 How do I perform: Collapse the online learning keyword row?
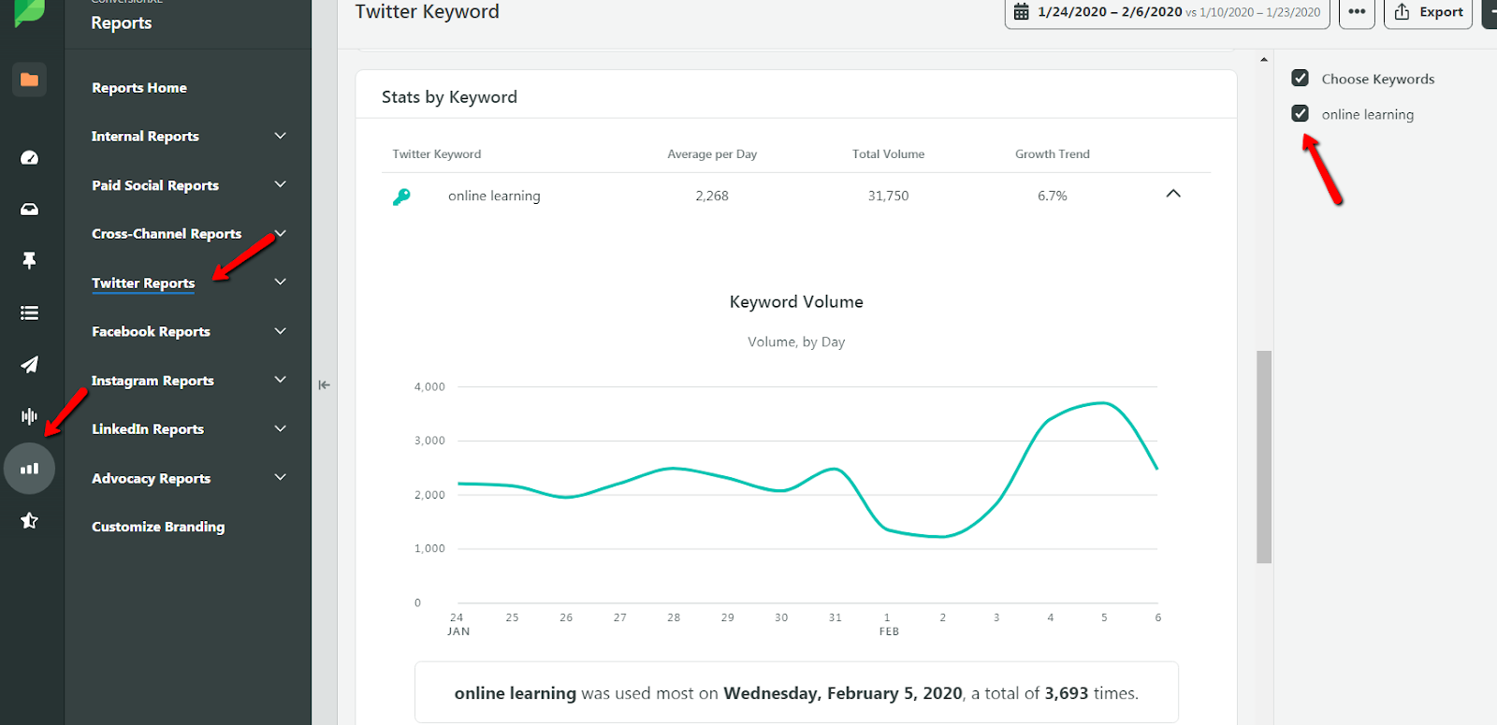point(1173,194)
